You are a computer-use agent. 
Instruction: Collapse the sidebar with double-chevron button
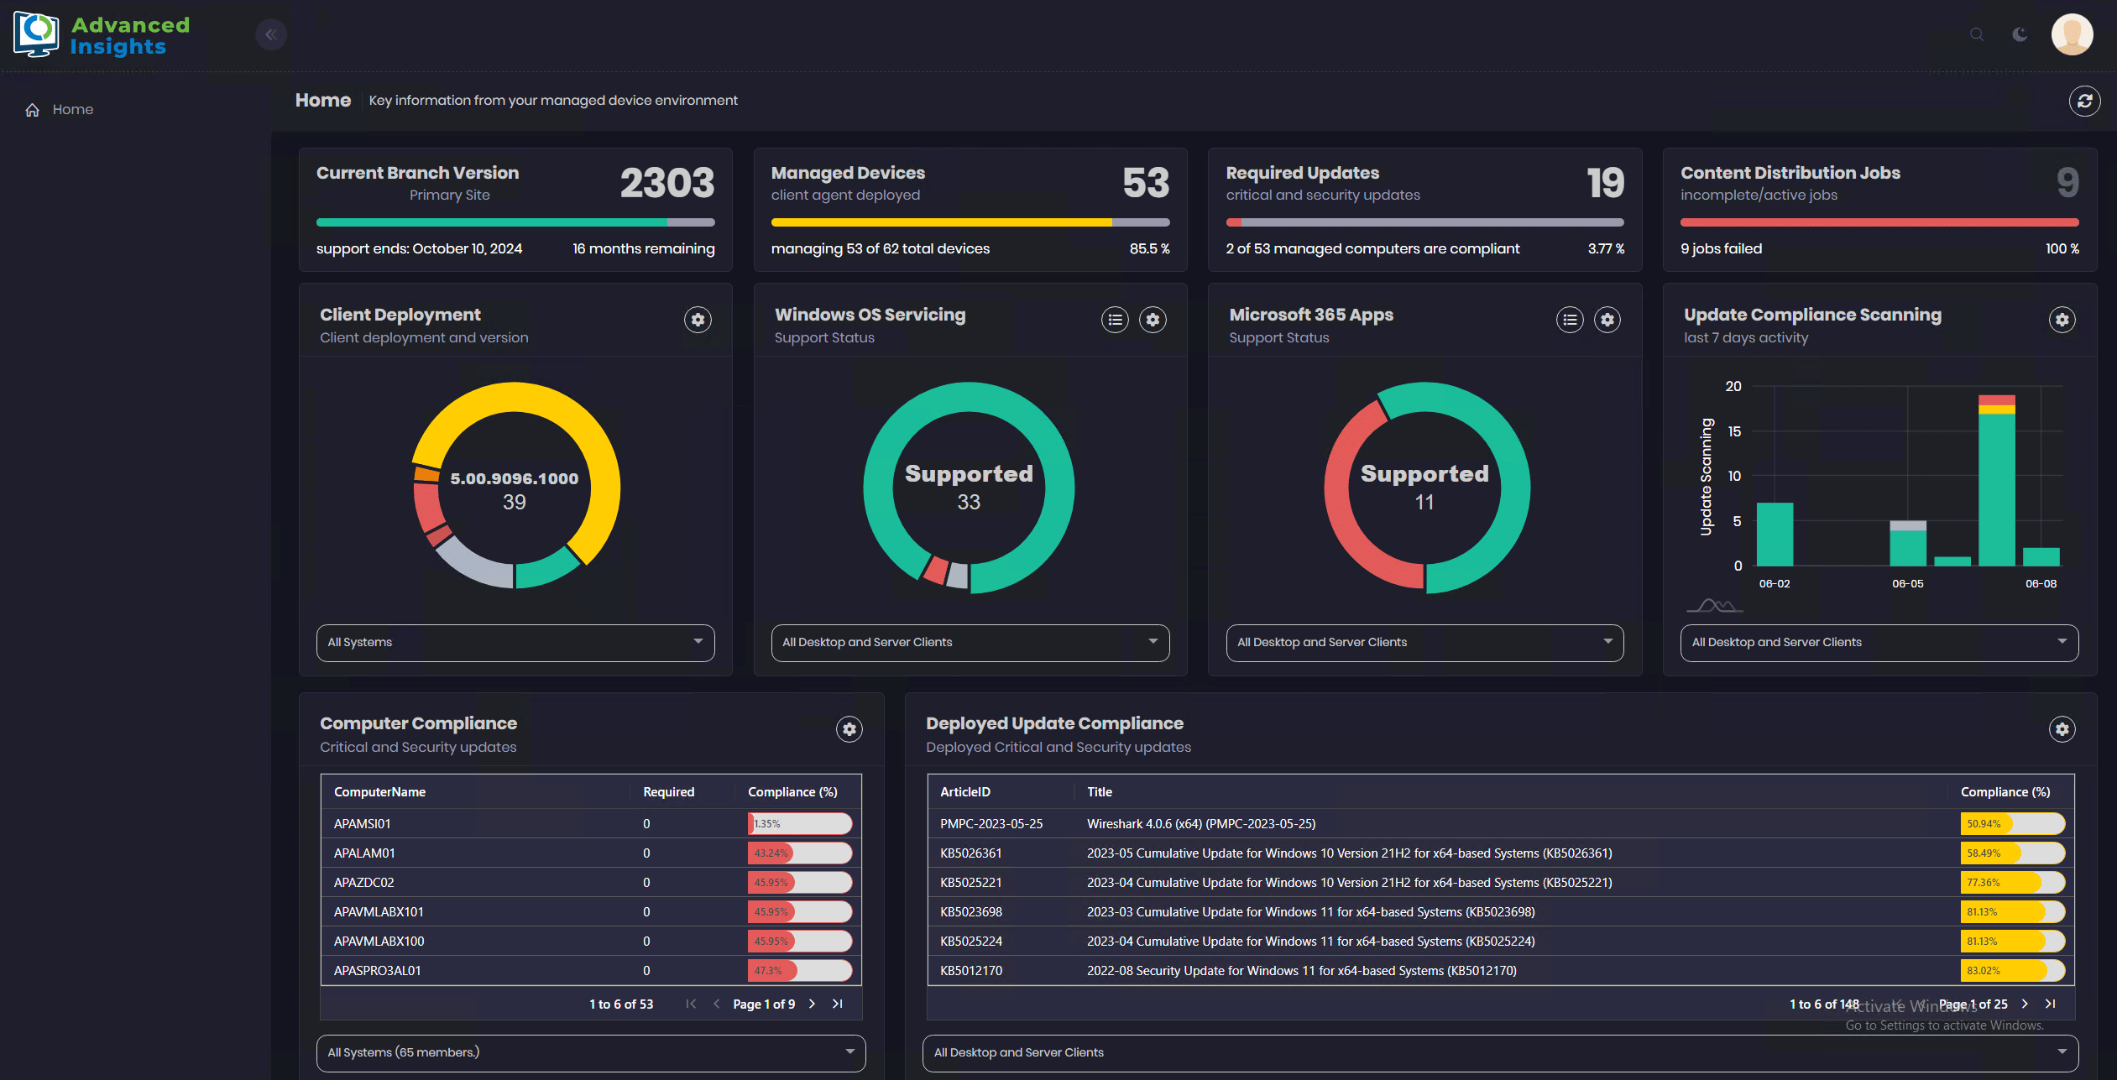pyautogui.click(x=271, y=34)
